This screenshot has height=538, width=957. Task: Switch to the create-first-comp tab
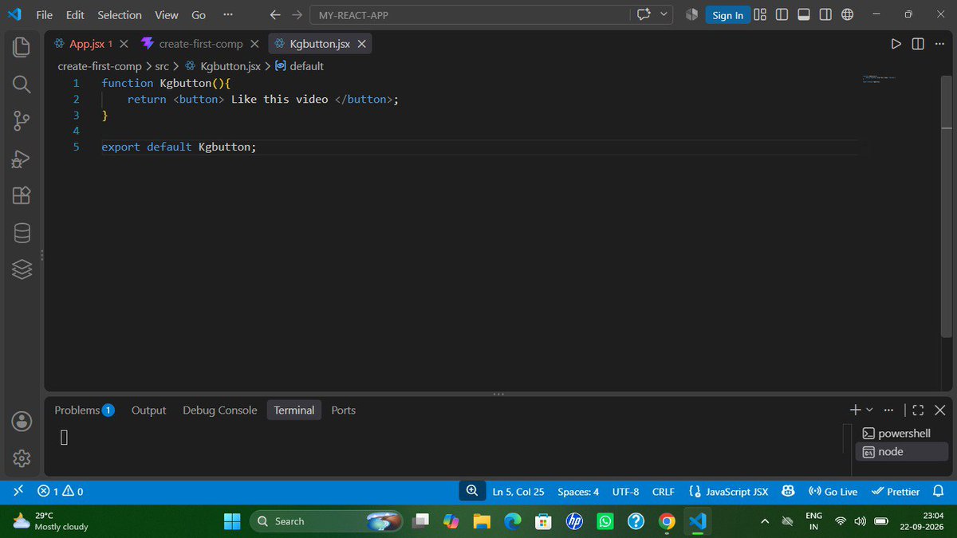point(201,44)
